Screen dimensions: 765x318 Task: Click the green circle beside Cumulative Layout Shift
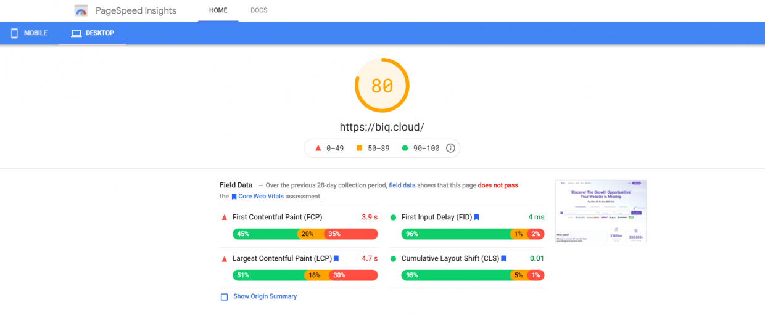[393, 259]
